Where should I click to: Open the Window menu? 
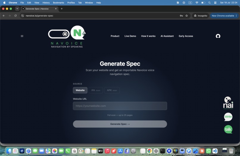pos(89,3)
